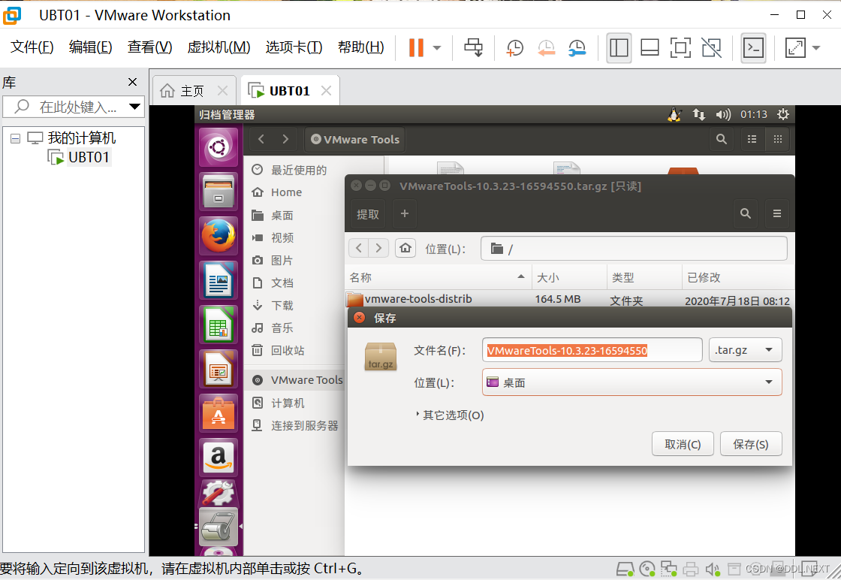The image size is (841, 580).
Task: Revert to the previous snapshot
Action: (546, 48)
